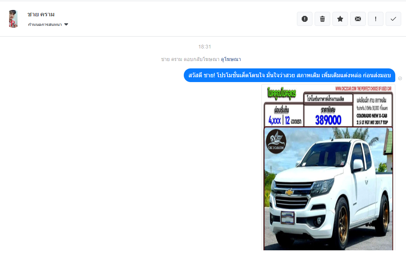Image resolution: width=406 pixels, height=254 pixels.
Task: Click the text ชาย คราม ตอบกลับโฆษณา
Action: (x=190, y=59)
